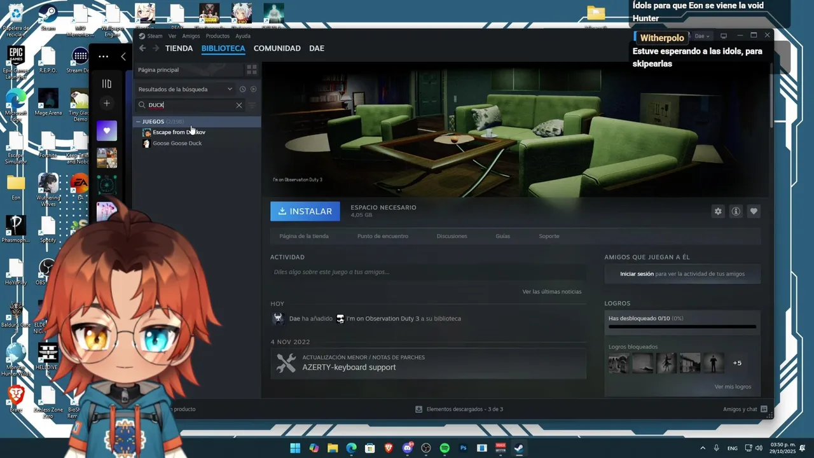Open Punto de encuentro tab
This screenshot has width=814, height=458.
click(x=383, y=236)
